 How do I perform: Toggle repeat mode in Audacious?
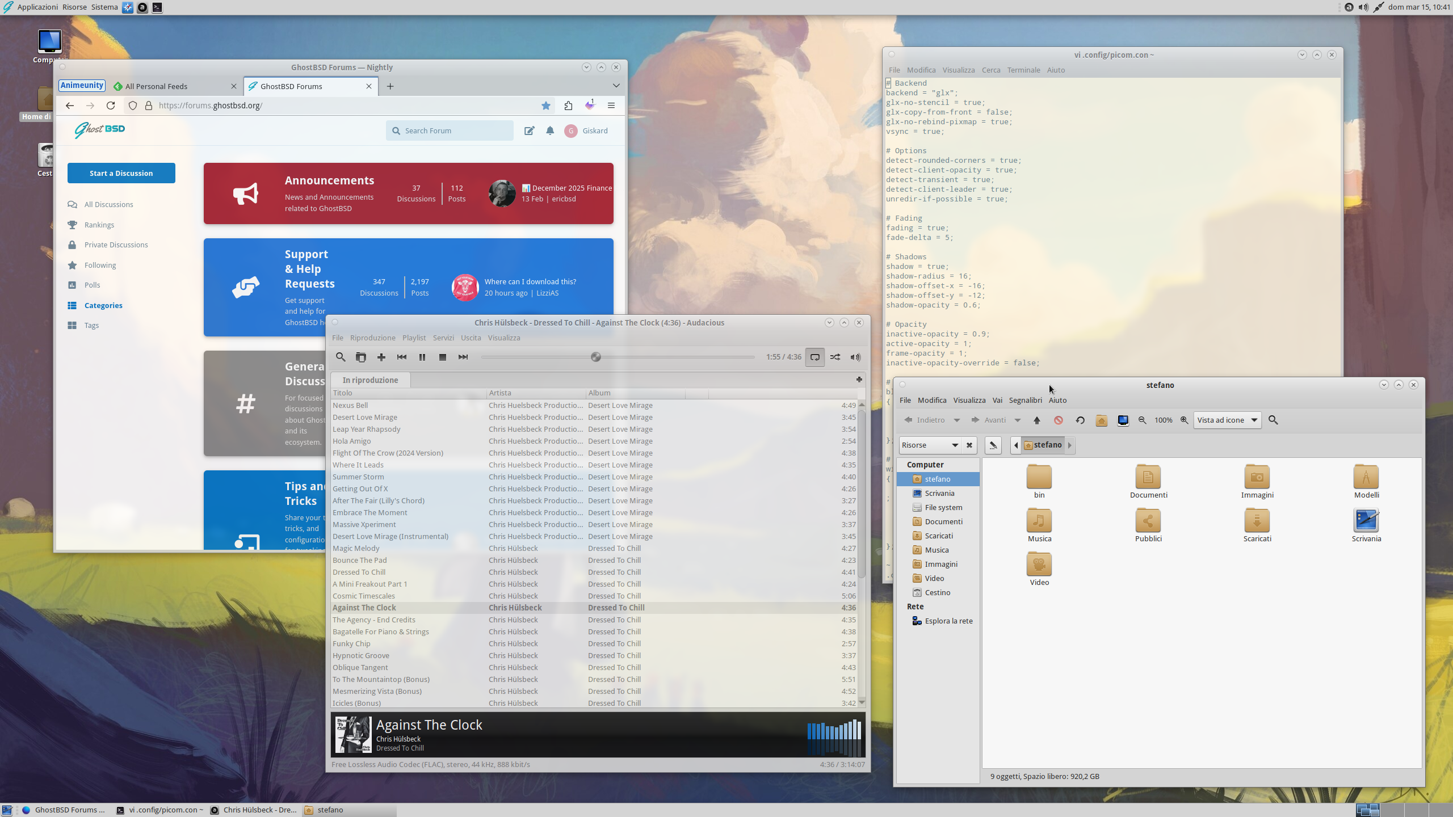(814, 357)
